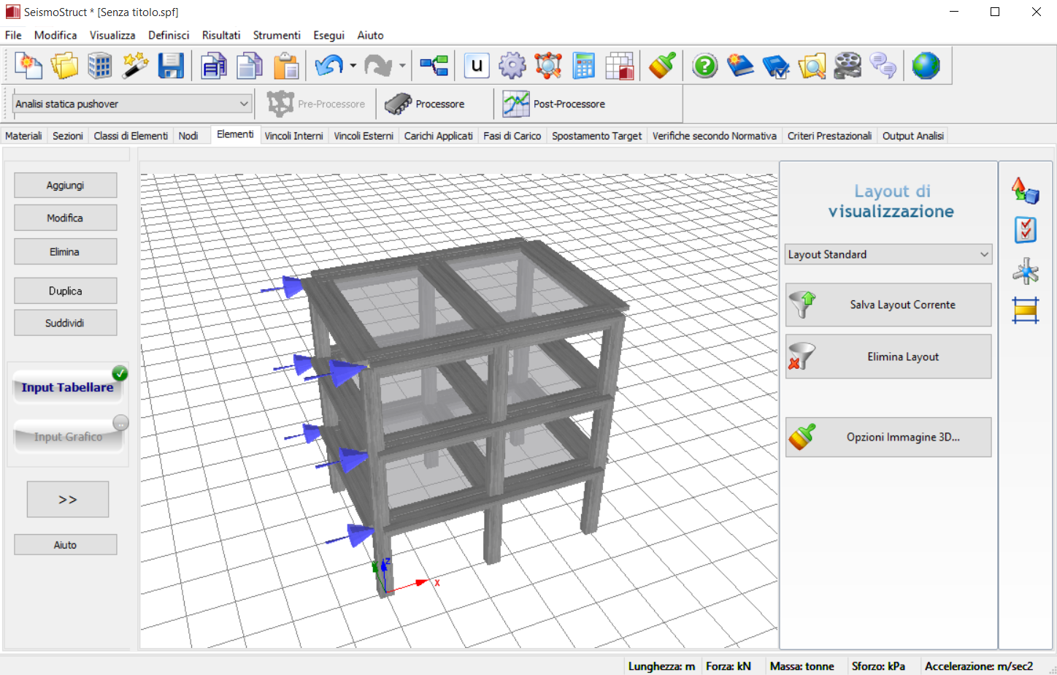
Task: Click the red checklist icon in right sidebar
Action: (1026, 230)
